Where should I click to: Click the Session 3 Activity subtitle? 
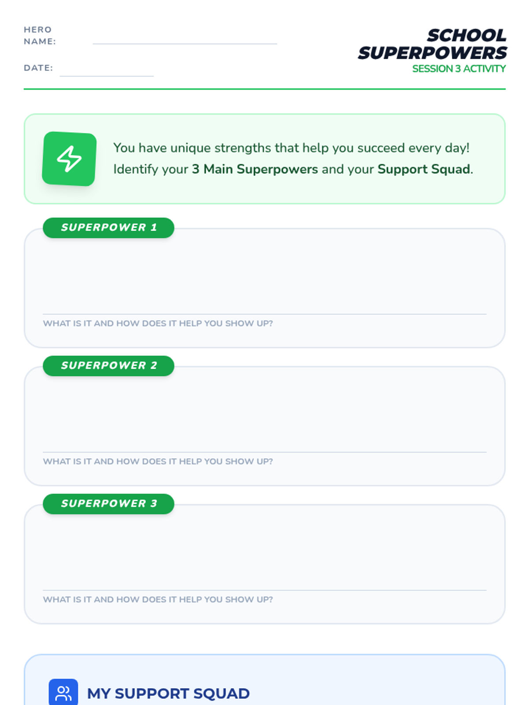click(x=458, y=69)
